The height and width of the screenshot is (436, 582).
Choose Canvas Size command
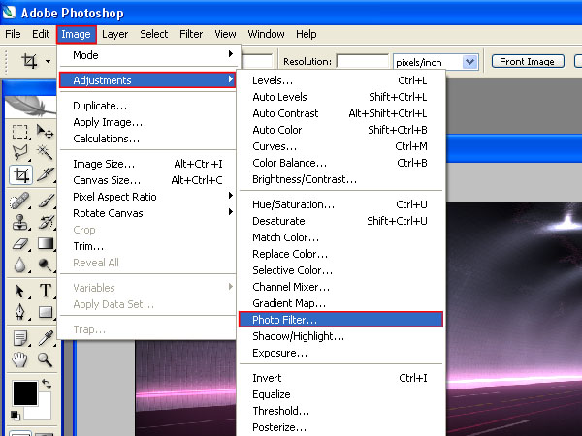[148, 180]
